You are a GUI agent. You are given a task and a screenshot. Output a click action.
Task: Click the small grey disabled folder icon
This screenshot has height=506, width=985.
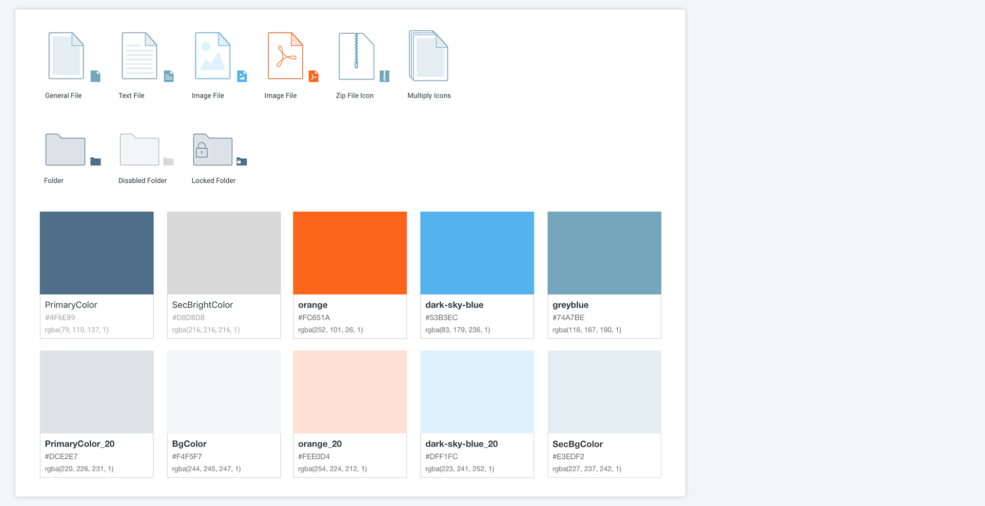169,162
